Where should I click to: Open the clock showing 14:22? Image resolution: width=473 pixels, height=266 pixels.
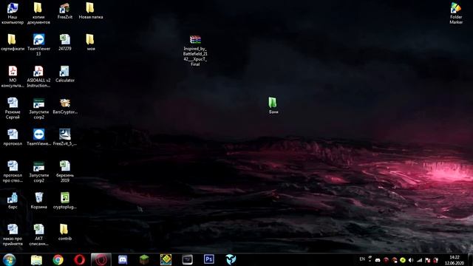tap(455, 260)
